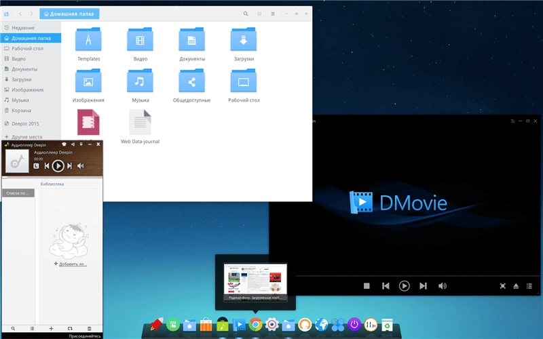Select the Список по... playlist entry
The width and height of the screenshot is (543, 339).
pos(18,193)
